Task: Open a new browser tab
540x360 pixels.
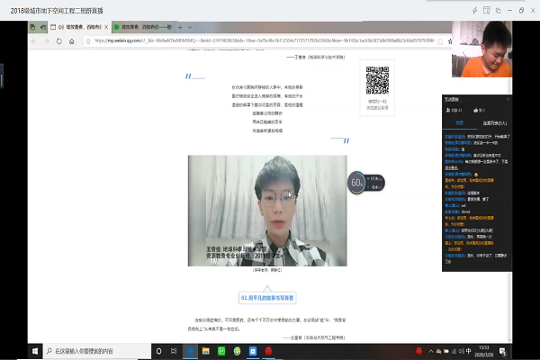Action: [180, 27]
